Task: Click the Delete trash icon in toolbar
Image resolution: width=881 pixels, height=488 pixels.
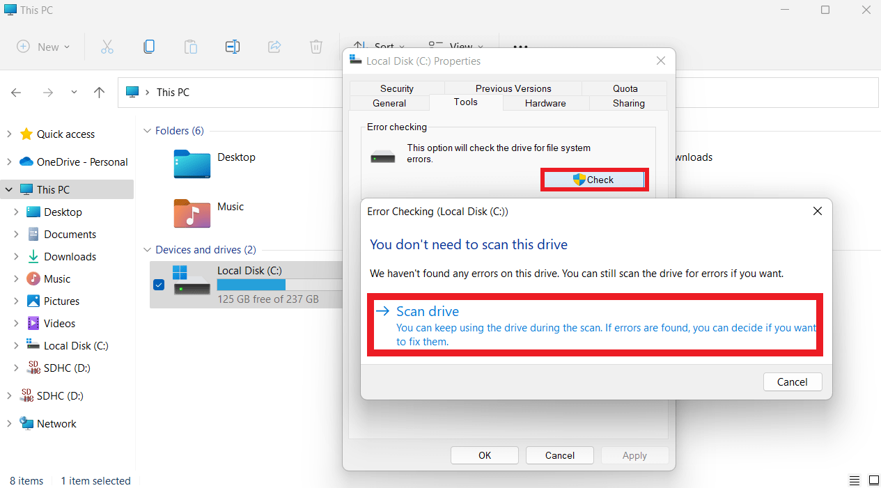Action: click(316, 47)
